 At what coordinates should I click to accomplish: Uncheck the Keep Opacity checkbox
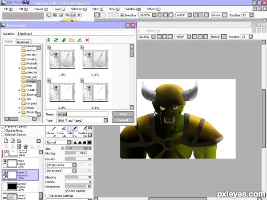click(x=67, y=191)
